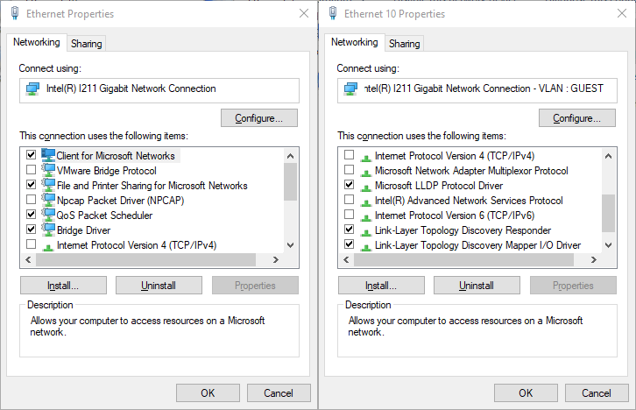Click File and Printer Sharing item icon
The height and width of the screenshot is (410, 636).
click(x=48, y=185)
